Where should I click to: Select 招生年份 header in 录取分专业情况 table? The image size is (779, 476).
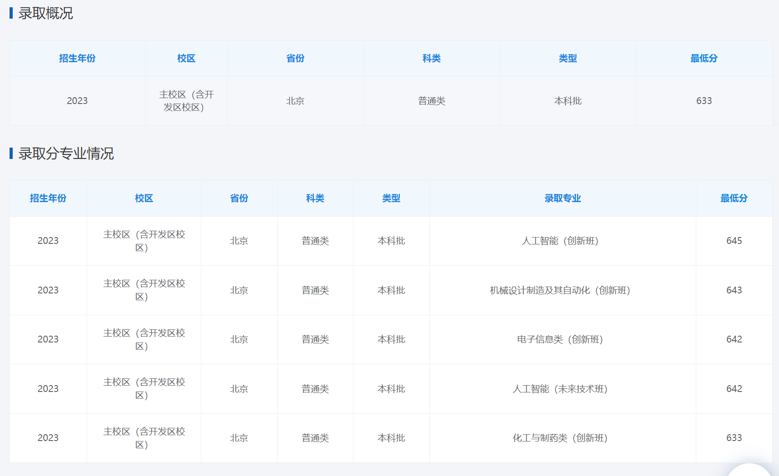pyautogui.click(x=48, y=198)
